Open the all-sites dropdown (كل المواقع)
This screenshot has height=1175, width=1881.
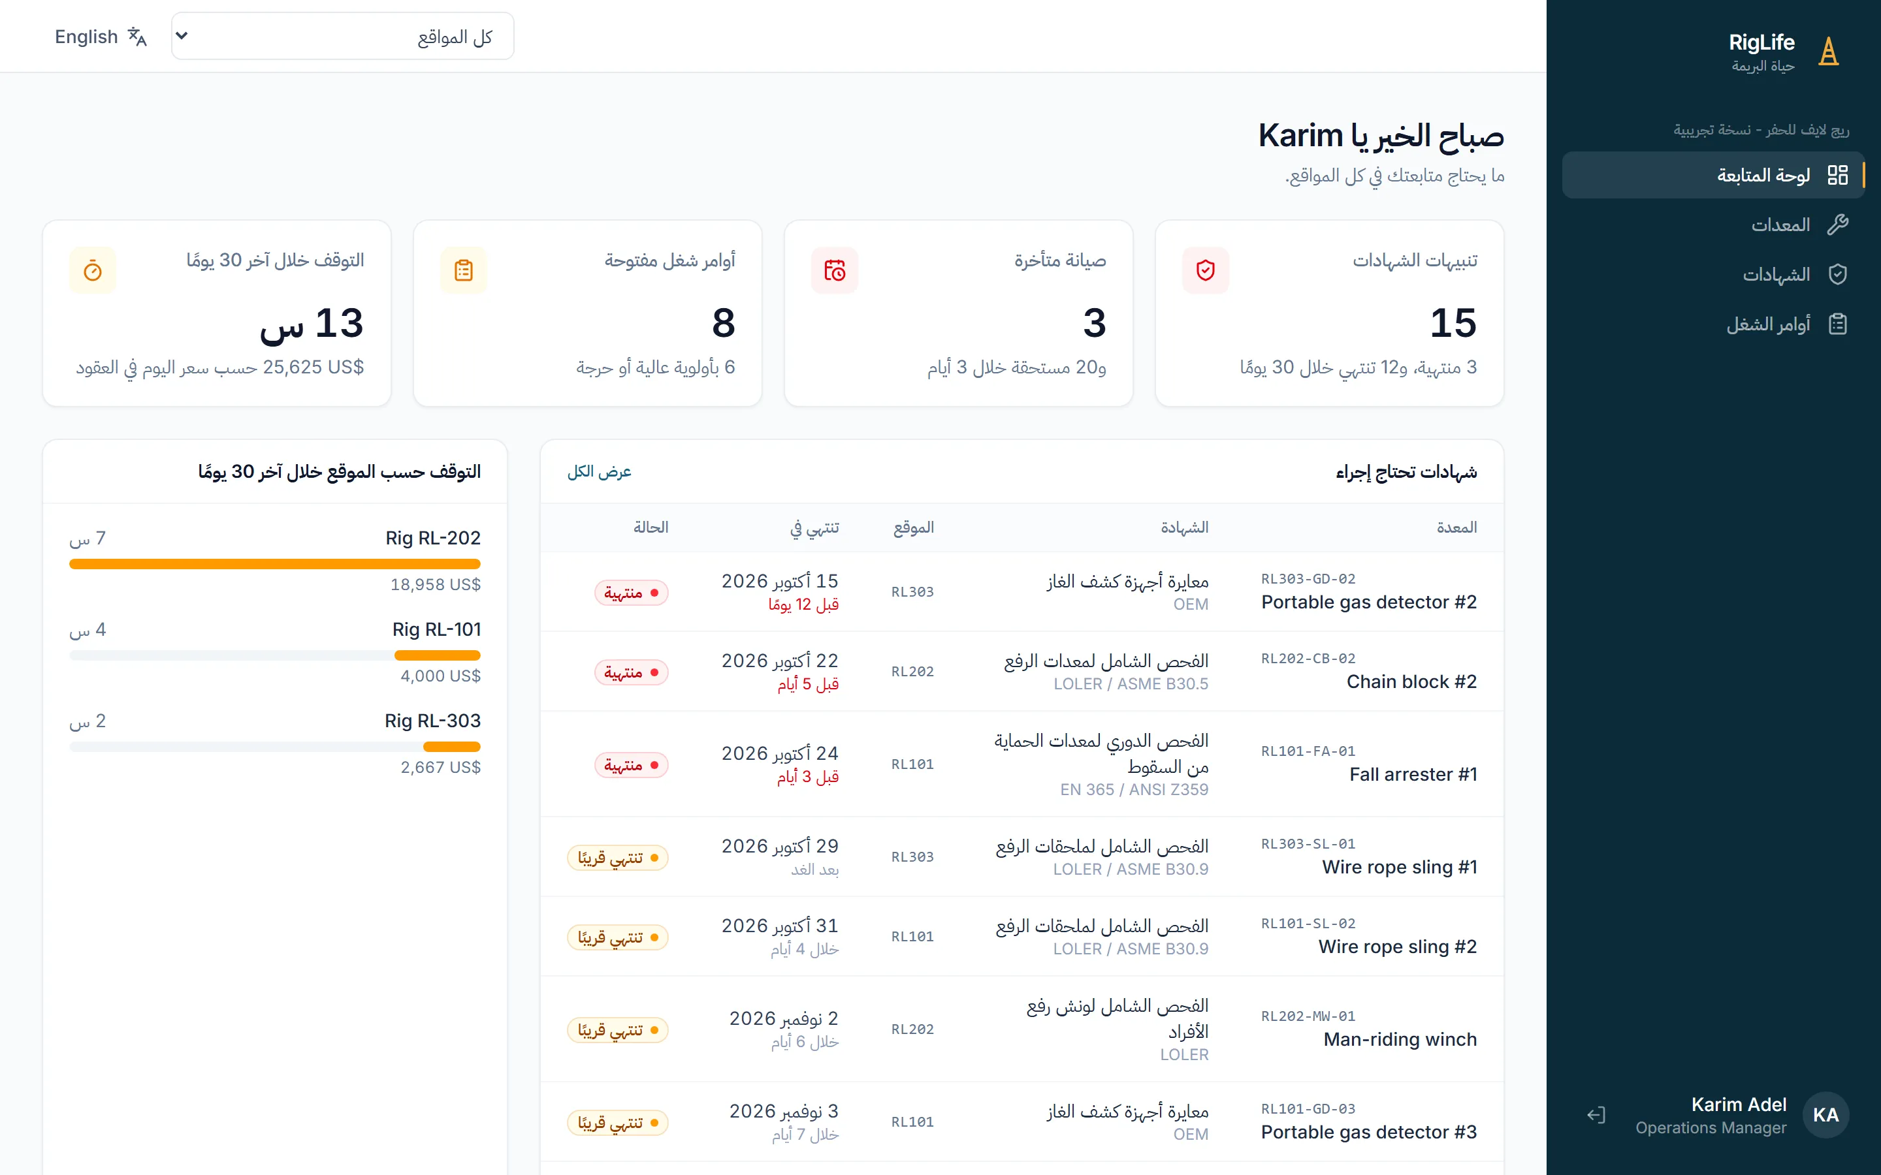343,36
